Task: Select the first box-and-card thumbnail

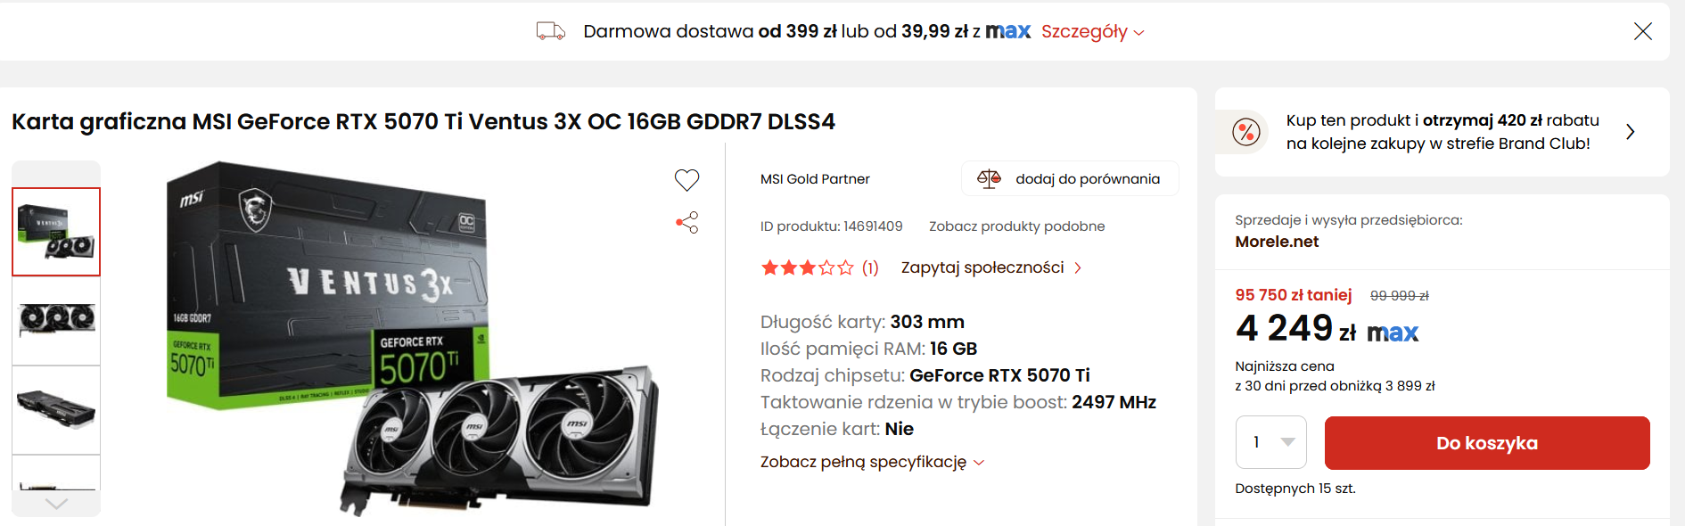Action: coord(56,232)
